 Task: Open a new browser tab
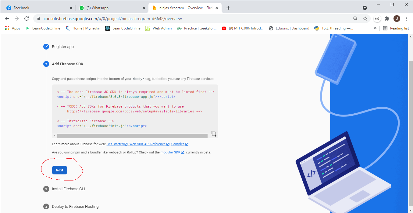click(228, 8)
